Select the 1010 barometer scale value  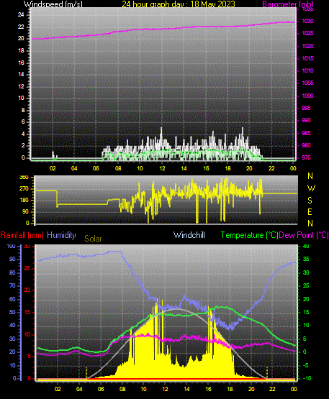pos(307,70)
